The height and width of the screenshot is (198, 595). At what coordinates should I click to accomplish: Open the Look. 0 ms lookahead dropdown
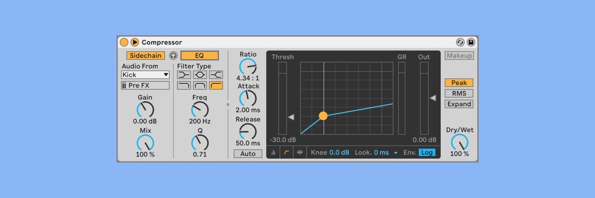coord(386,152)
